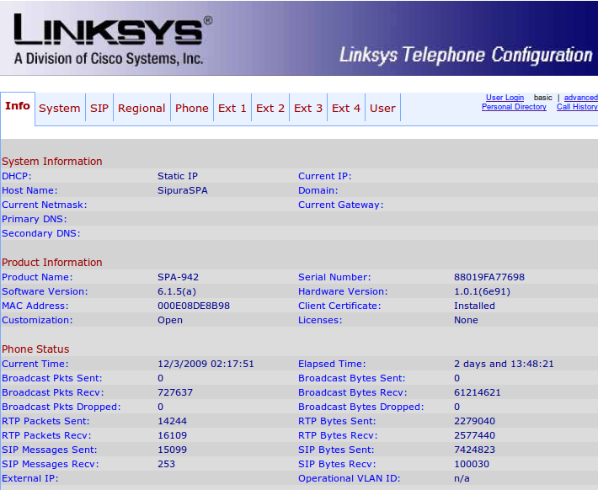Select RTP Bytes Sent value 2279040
The image size is (598, 490).
[x=474, y=421]
